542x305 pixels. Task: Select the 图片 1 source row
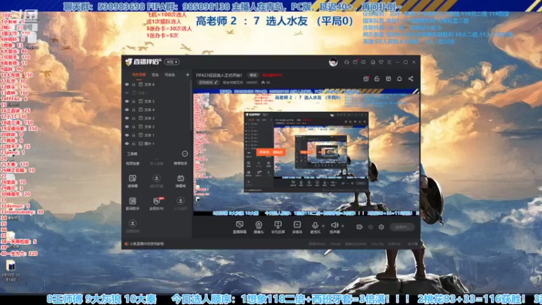(x=157, y=144)
